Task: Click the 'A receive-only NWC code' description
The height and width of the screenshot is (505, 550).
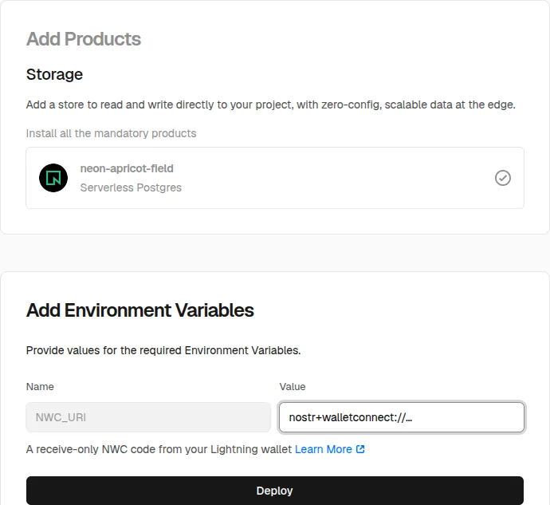Action: point(159,449)
